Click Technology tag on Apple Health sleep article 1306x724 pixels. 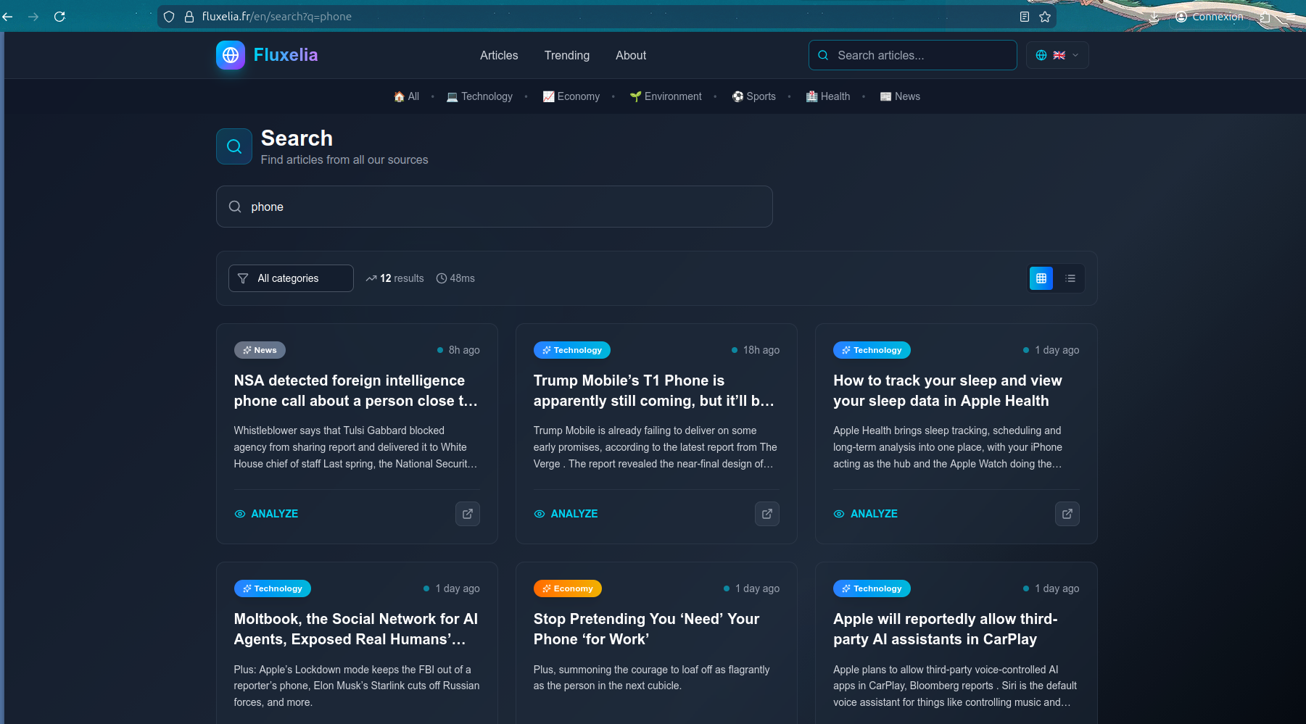pos(872,350)
